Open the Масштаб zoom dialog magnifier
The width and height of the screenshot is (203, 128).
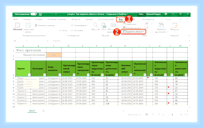tap(96, 26)
